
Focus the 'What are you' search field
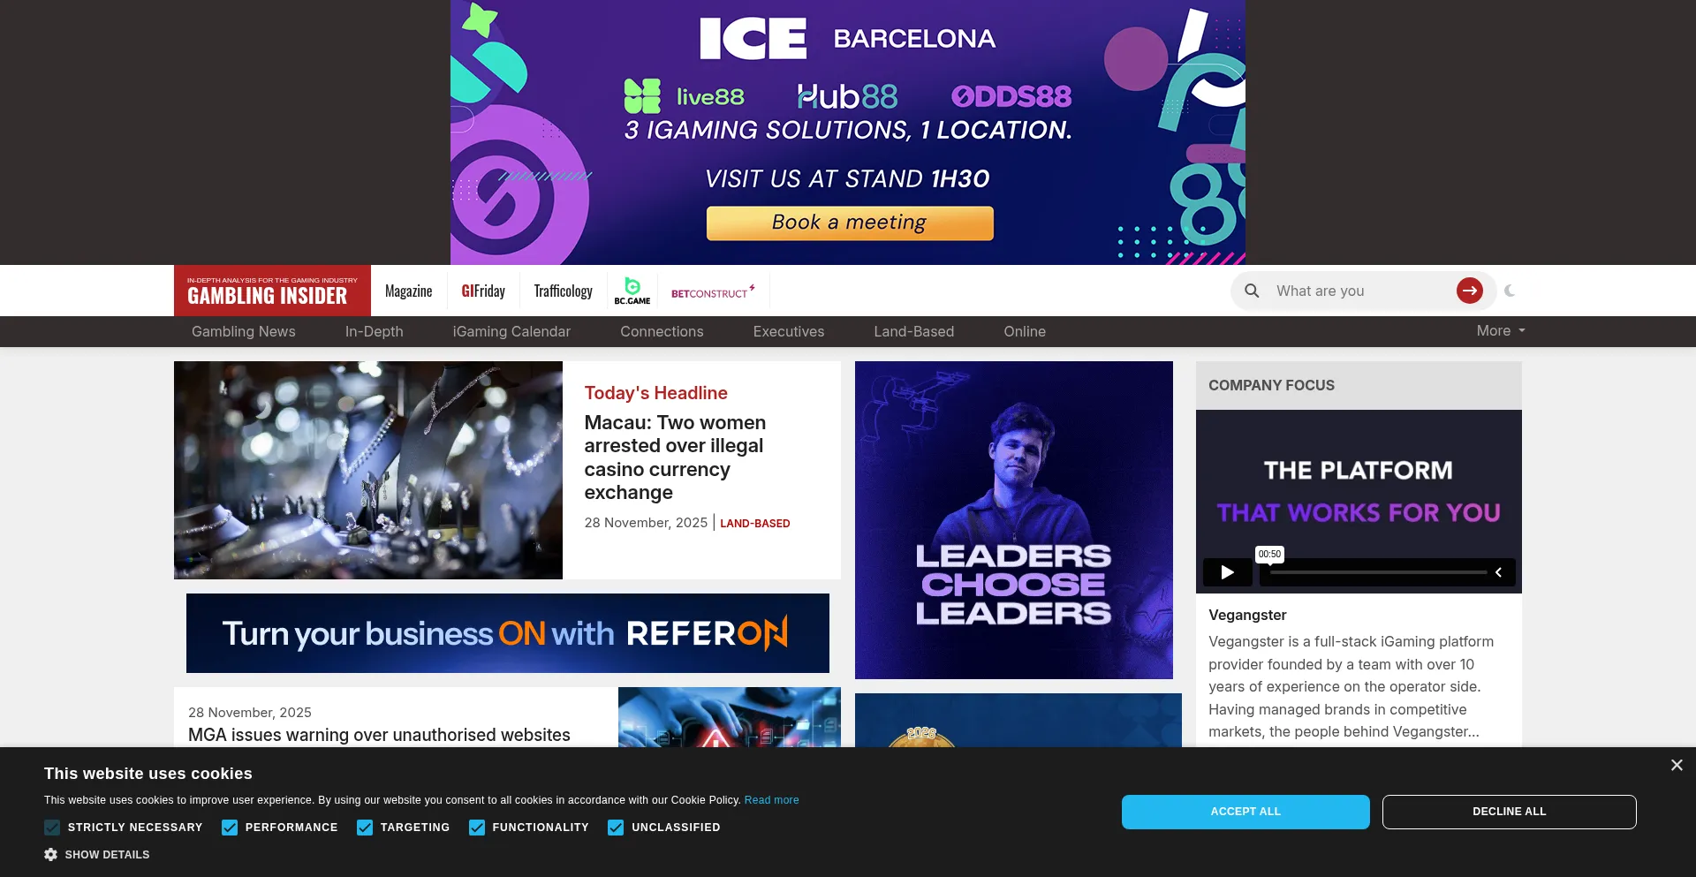coord(1359,291)
